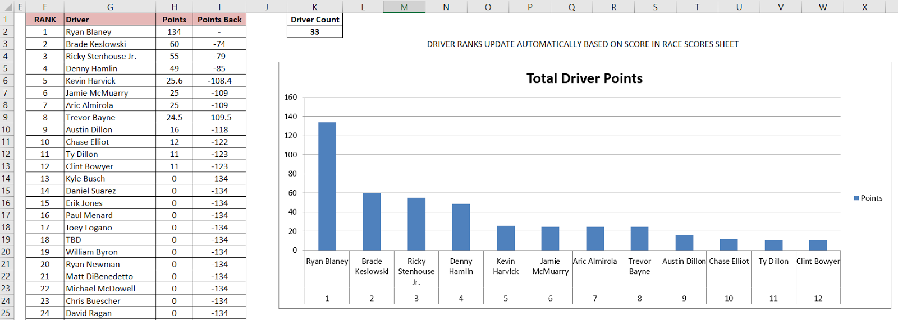The image size is (898, 320).
Task: Click the TBD driver cell
Action: (x=110, y=240)
